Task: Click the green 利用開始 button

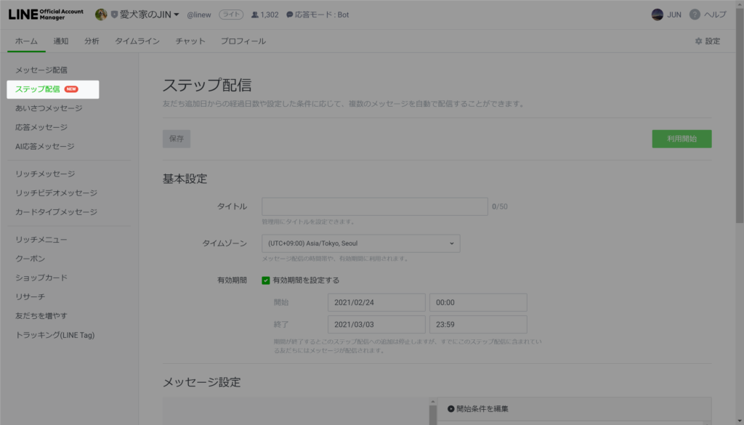Action: coord(681,139)
